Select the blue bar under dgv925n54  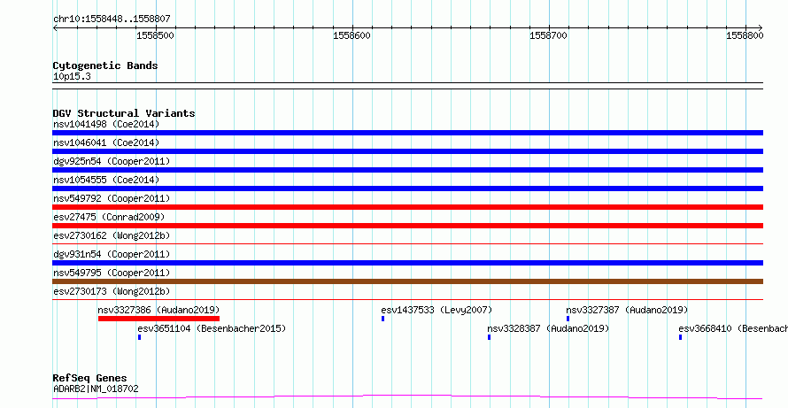(407, 170)
